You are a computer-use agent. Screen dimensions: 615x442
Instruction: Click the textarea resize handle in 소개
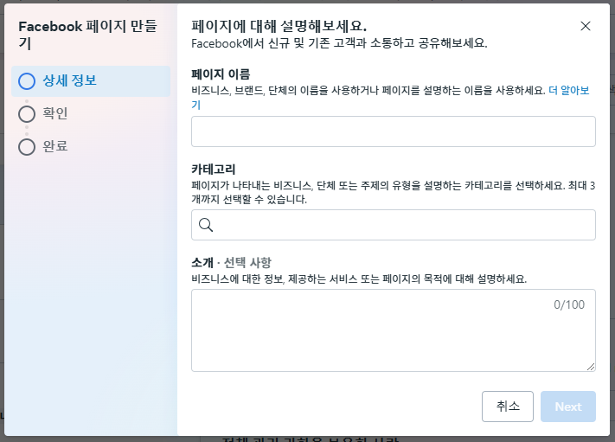(591, 367)
